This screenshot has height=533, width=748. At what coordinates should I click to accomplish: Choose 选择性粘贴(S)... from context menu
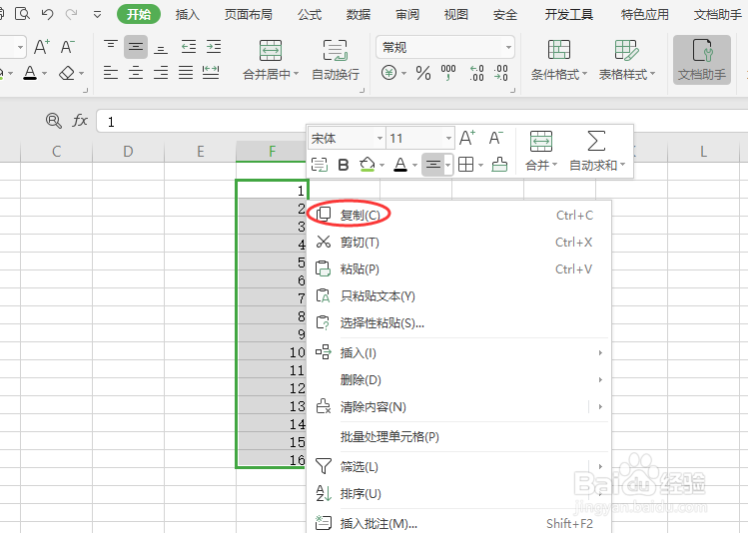pyautogui.click(x=459, y=322)
